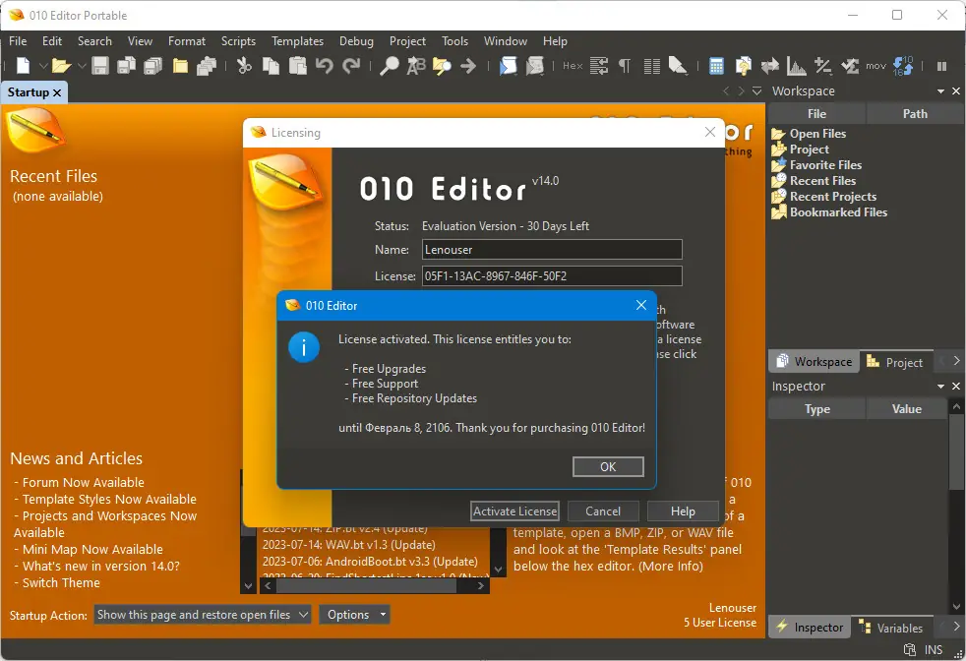Click Help in the Licensing dialog

pos(683,511)
